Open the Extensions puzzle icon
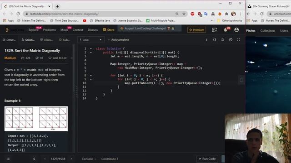 pyautogui.click(x=226, y=14)
